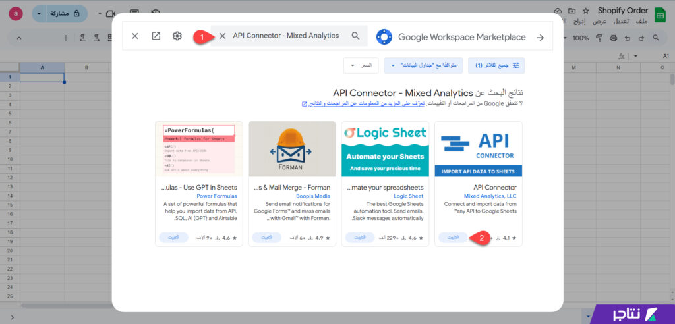The image size is (675, 324).
Task: Open the السعر price filter dropdown
Action: click(x=361, y=65)
